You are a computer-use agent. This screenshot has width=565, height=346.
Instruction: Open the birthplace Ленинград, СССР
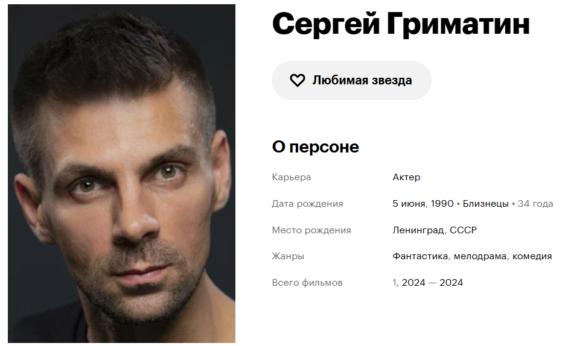(x=435, y=230)
